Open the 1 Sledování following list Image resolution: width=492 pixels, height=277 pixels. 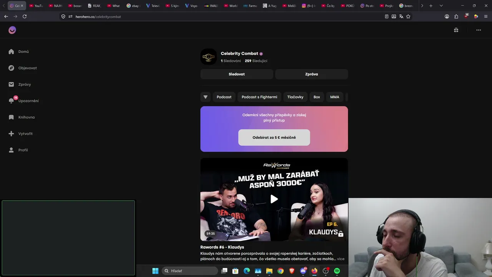(231, 61)
